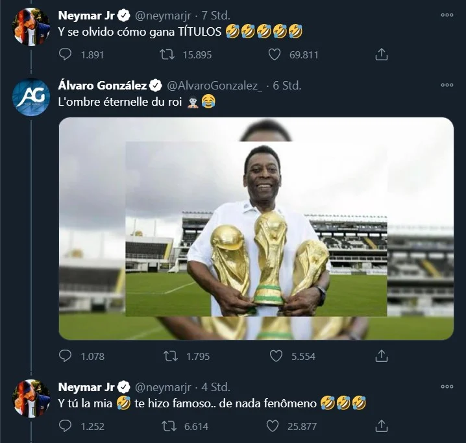This screenshot has height=443, width=466.
Task: Open more options on Neymar's last tweet
Action: 447,387
